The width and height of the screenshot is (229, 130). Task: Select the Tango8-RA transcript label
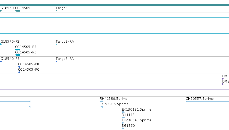point(65,42)
